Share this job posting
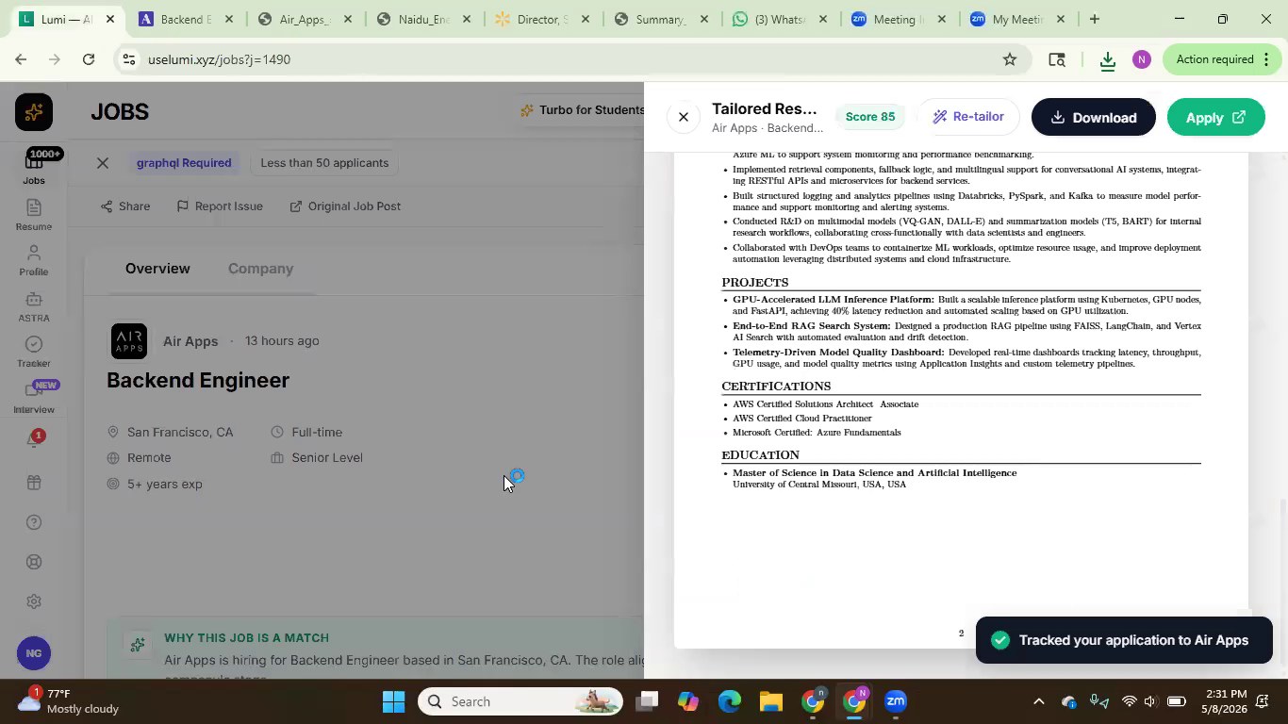This screenshot has width=1288, height=724. (x=125, y=206)
